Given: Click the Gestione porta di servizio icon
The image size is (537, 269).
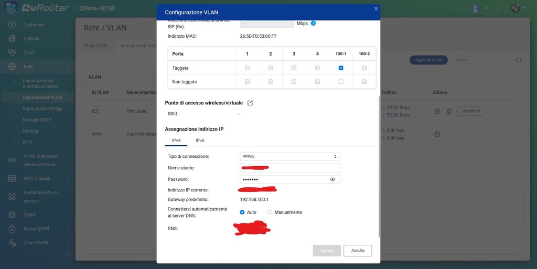Looking at the screenshot, I should point(12,197).
